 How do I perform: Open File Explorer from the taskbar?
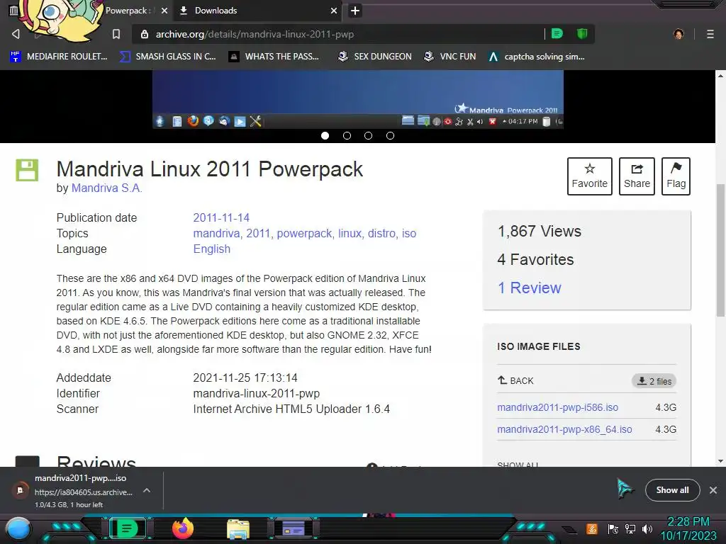[x=238, y=529]
